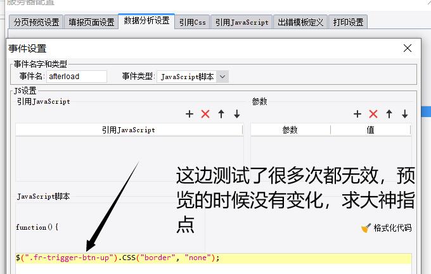Remove selected parameter with red X
The height and width of the screenshot is (274, 431).
click(x=373, y=114)
